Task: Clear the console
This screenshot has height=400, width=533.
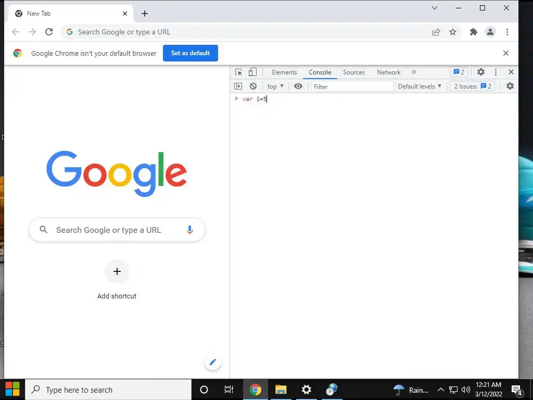Action: coord(253,86)
